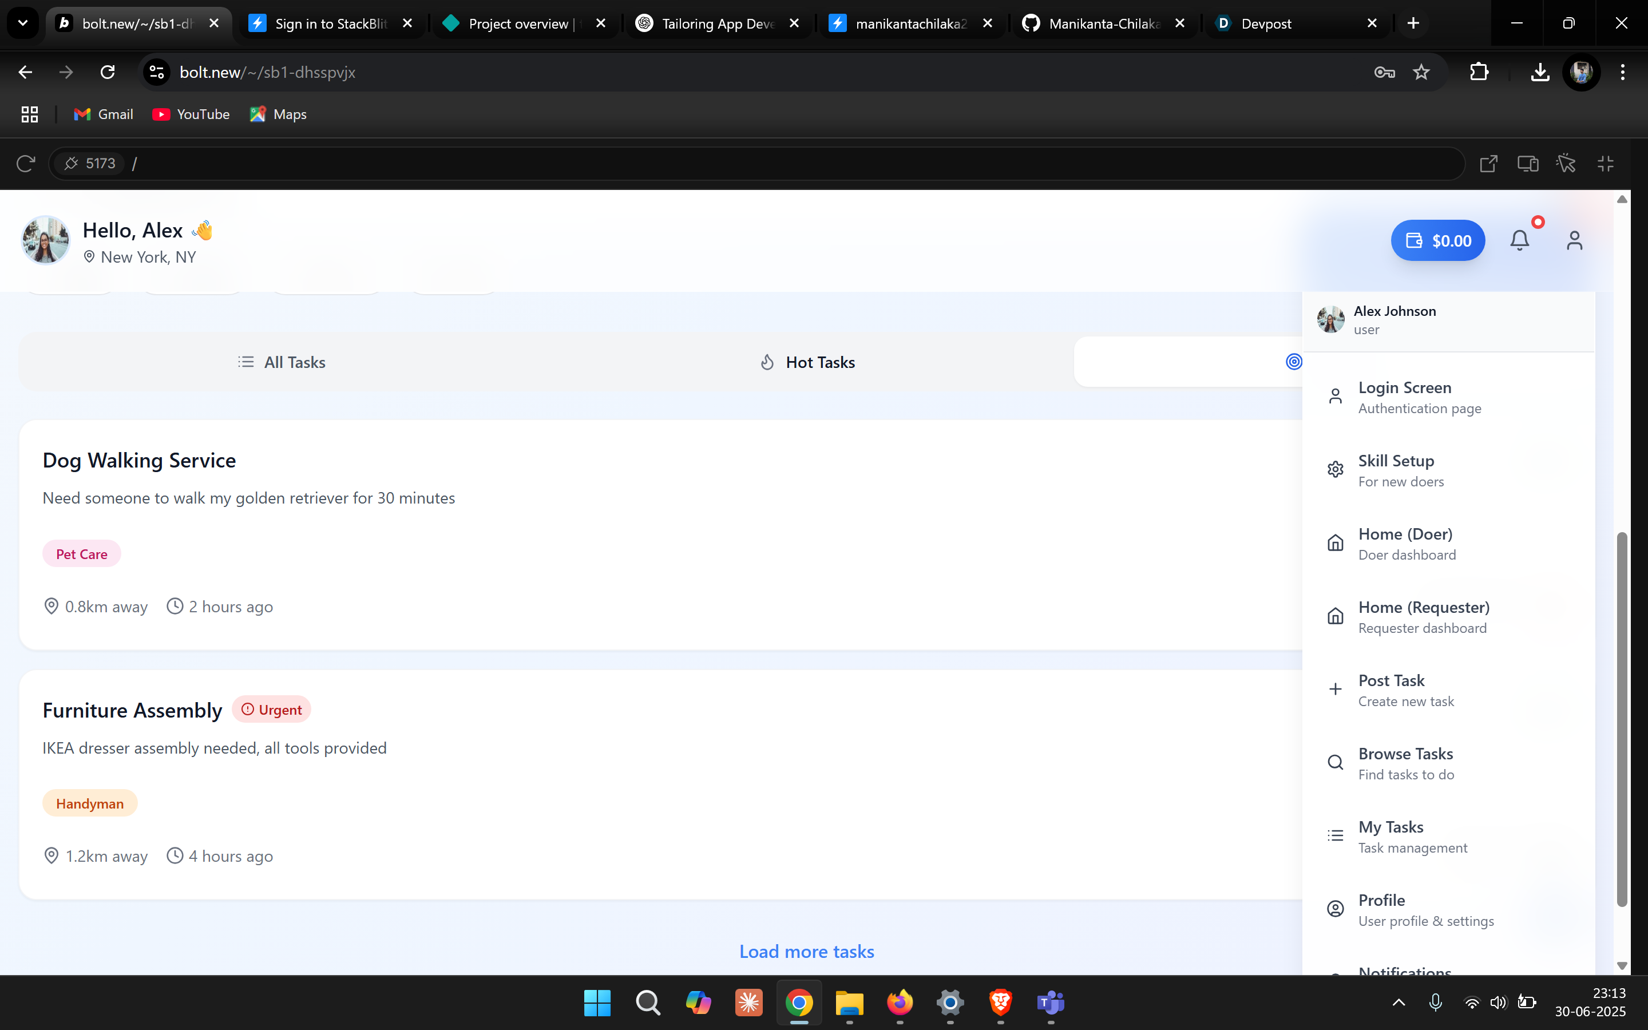This screenshot has width=1648, height=1030.
Task: Open Home (Requester) dashboard entry
Action: click(1423, 616)
